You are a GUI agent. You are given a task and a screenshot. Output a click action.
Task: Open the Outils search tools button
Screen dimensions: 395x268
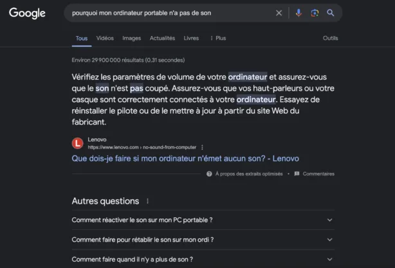point(330,38)
